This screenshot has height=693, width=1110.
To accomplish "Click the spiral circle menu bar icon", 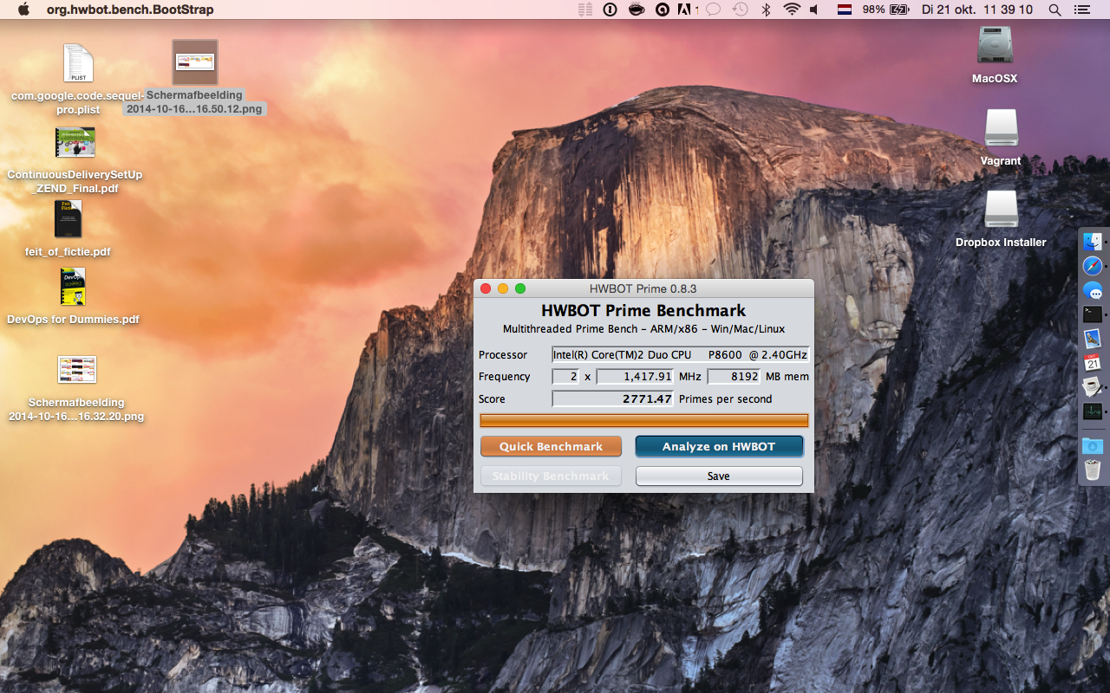I will [663, 10].
